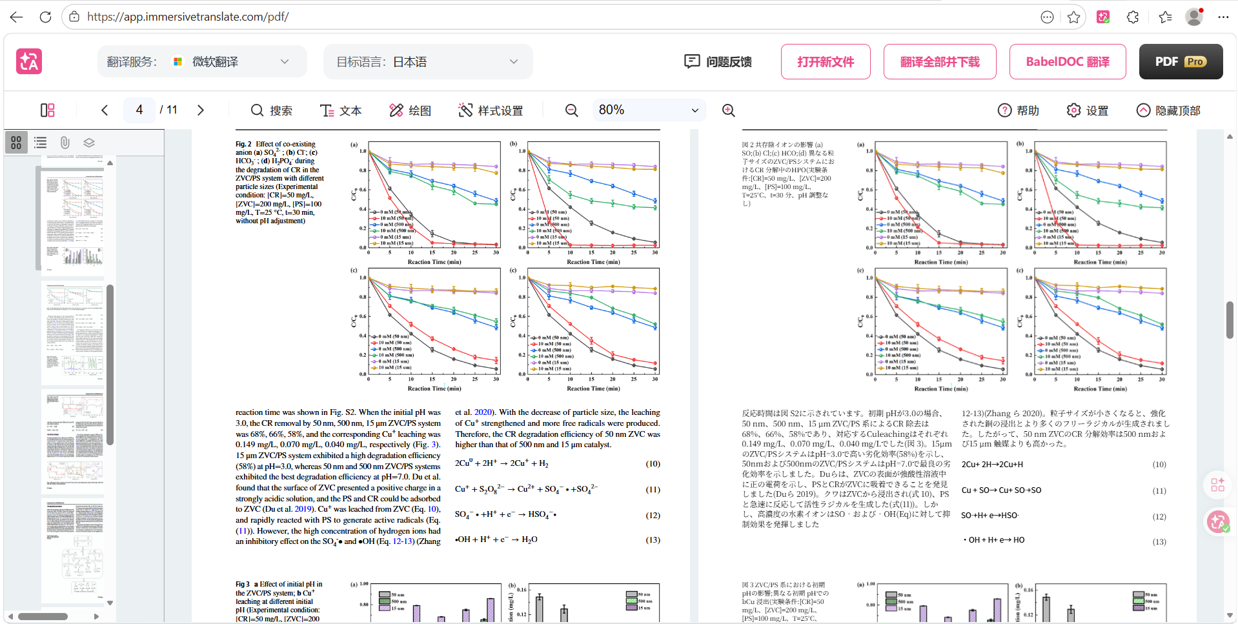Switch to outline list view in sidebar

tap(41, 143)
